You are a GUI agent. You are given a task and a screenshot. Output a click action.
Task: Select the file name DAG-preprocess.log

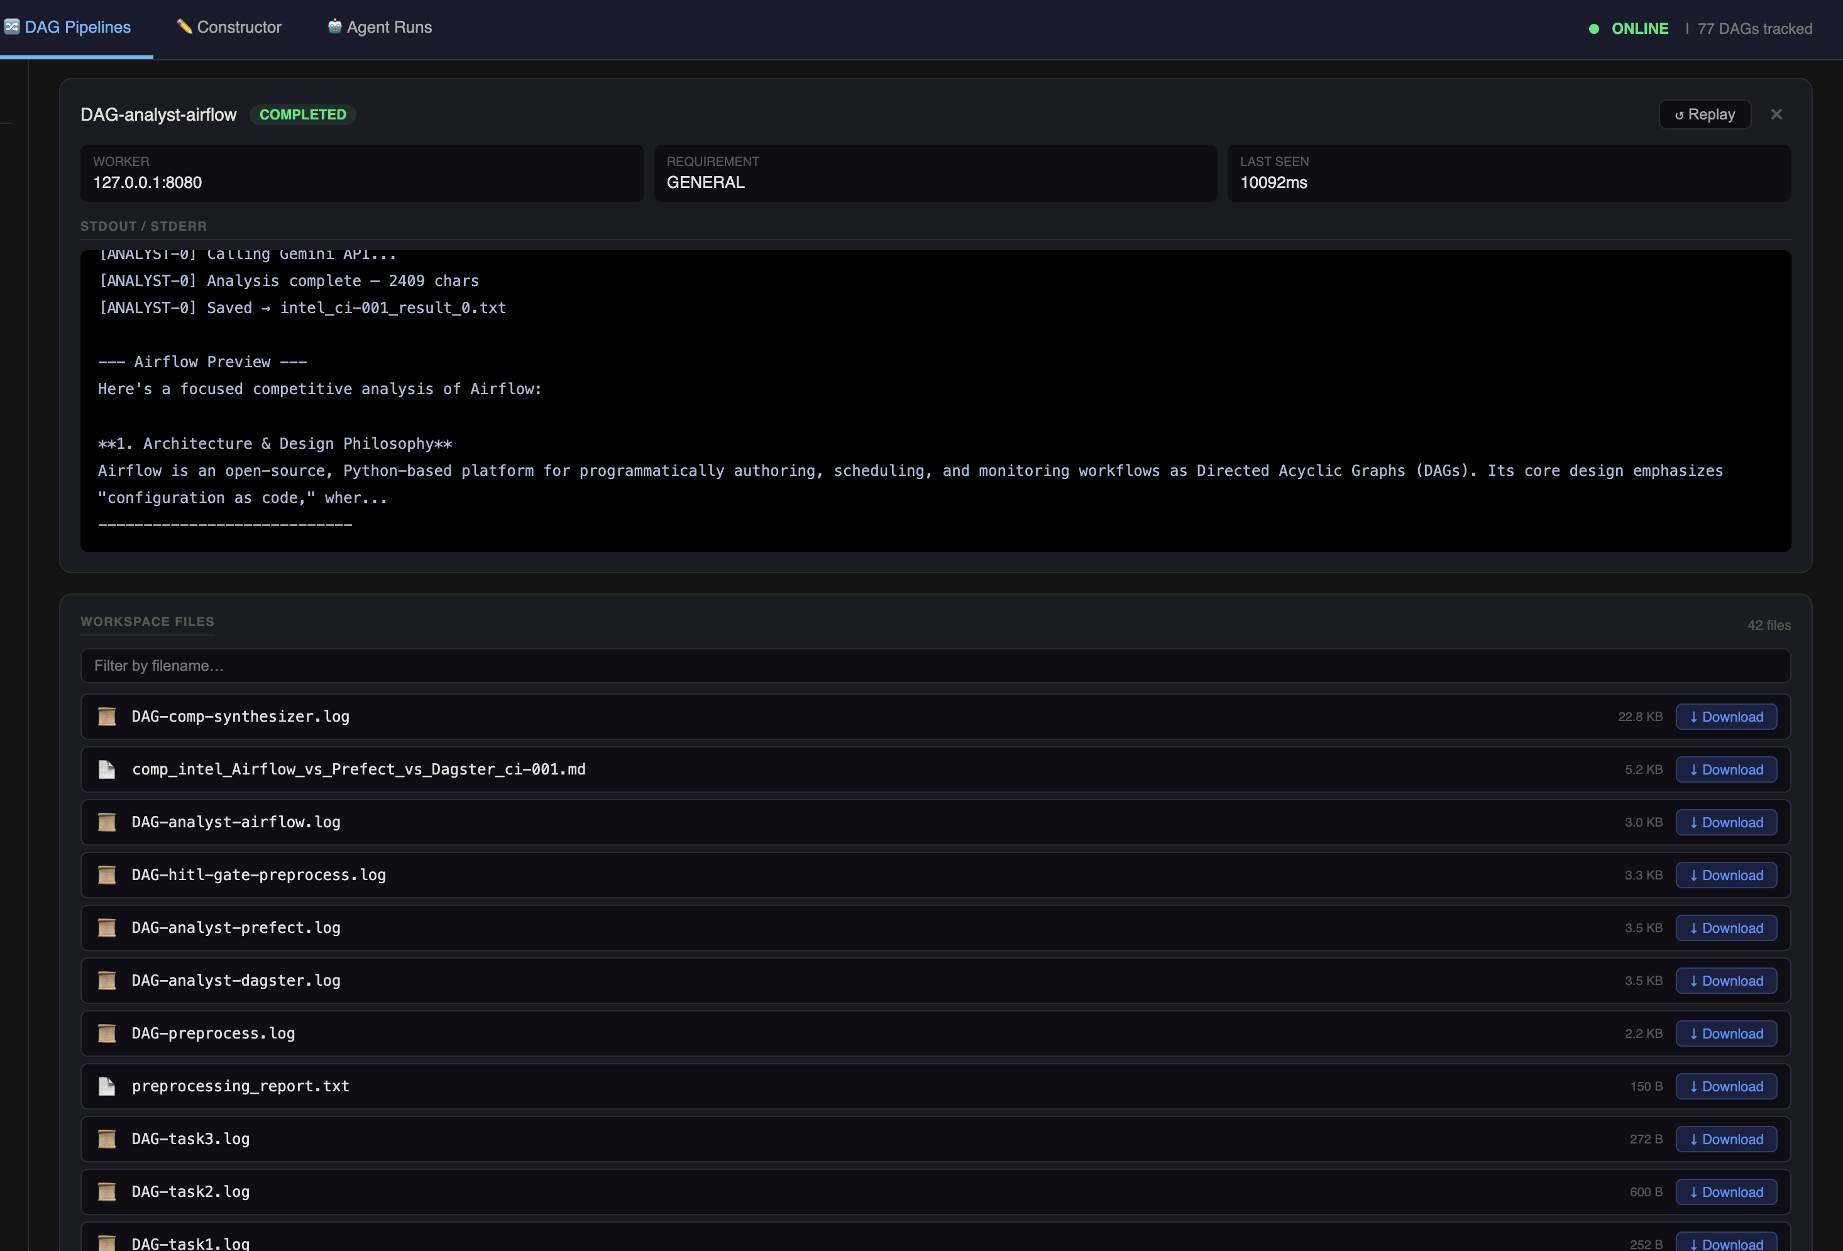(213, 1033)
